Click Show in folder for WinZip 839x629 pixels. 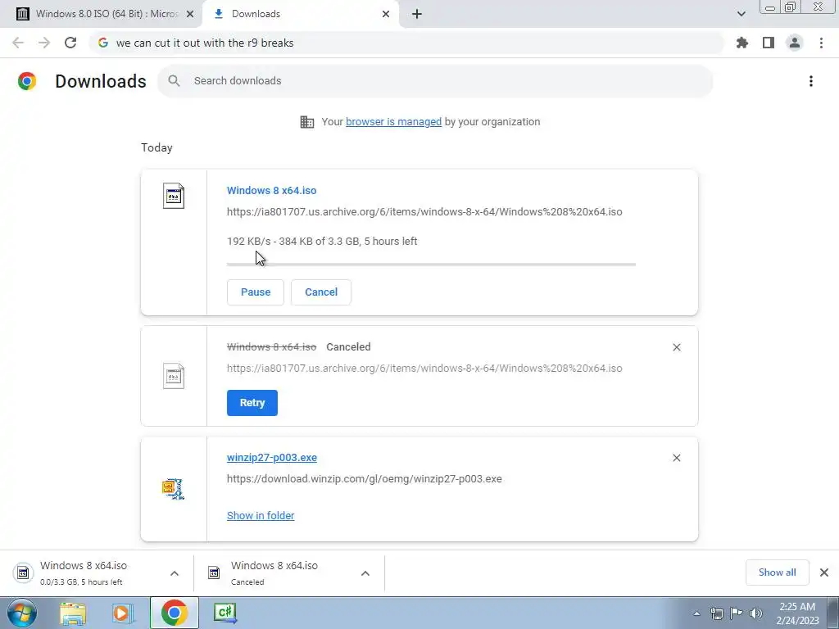[x=261, y=516]
